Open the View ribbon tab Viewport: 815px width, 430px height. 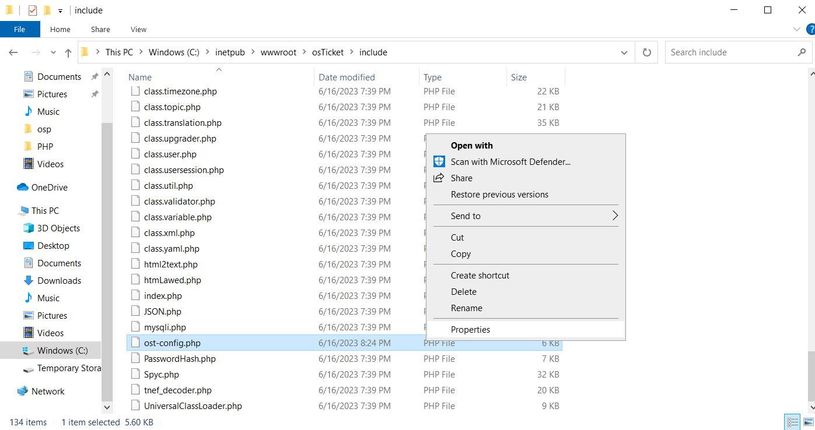(138, 29)
